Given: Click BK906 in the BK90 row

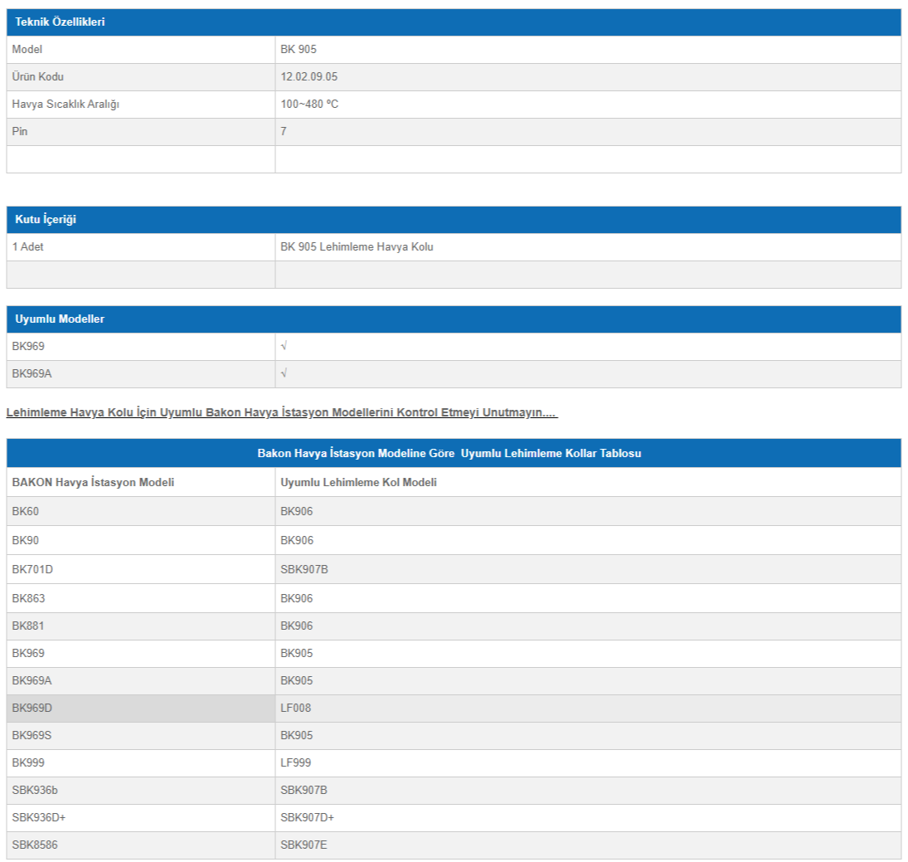Looking at the screenshot, I should [297, 540].
